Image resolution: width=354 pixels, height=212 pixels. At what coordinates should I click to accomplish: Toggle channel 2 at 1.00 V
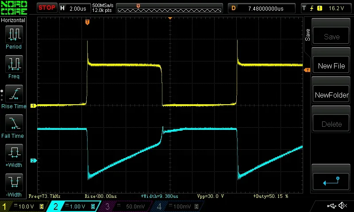coord(74,206)
